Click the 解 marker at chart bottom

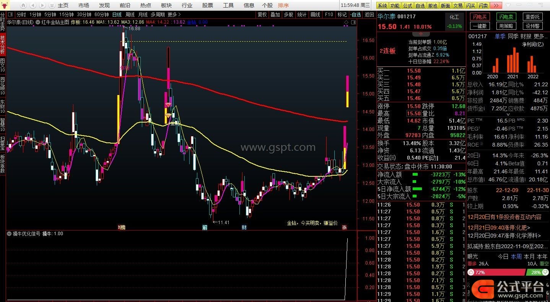point(205,227)
